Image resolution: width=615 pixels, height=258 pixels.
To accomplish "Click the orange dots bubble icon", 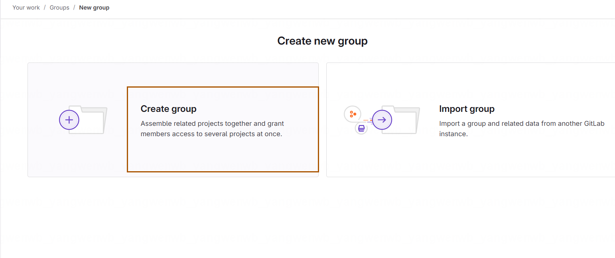I will click(x=353, y=114).
